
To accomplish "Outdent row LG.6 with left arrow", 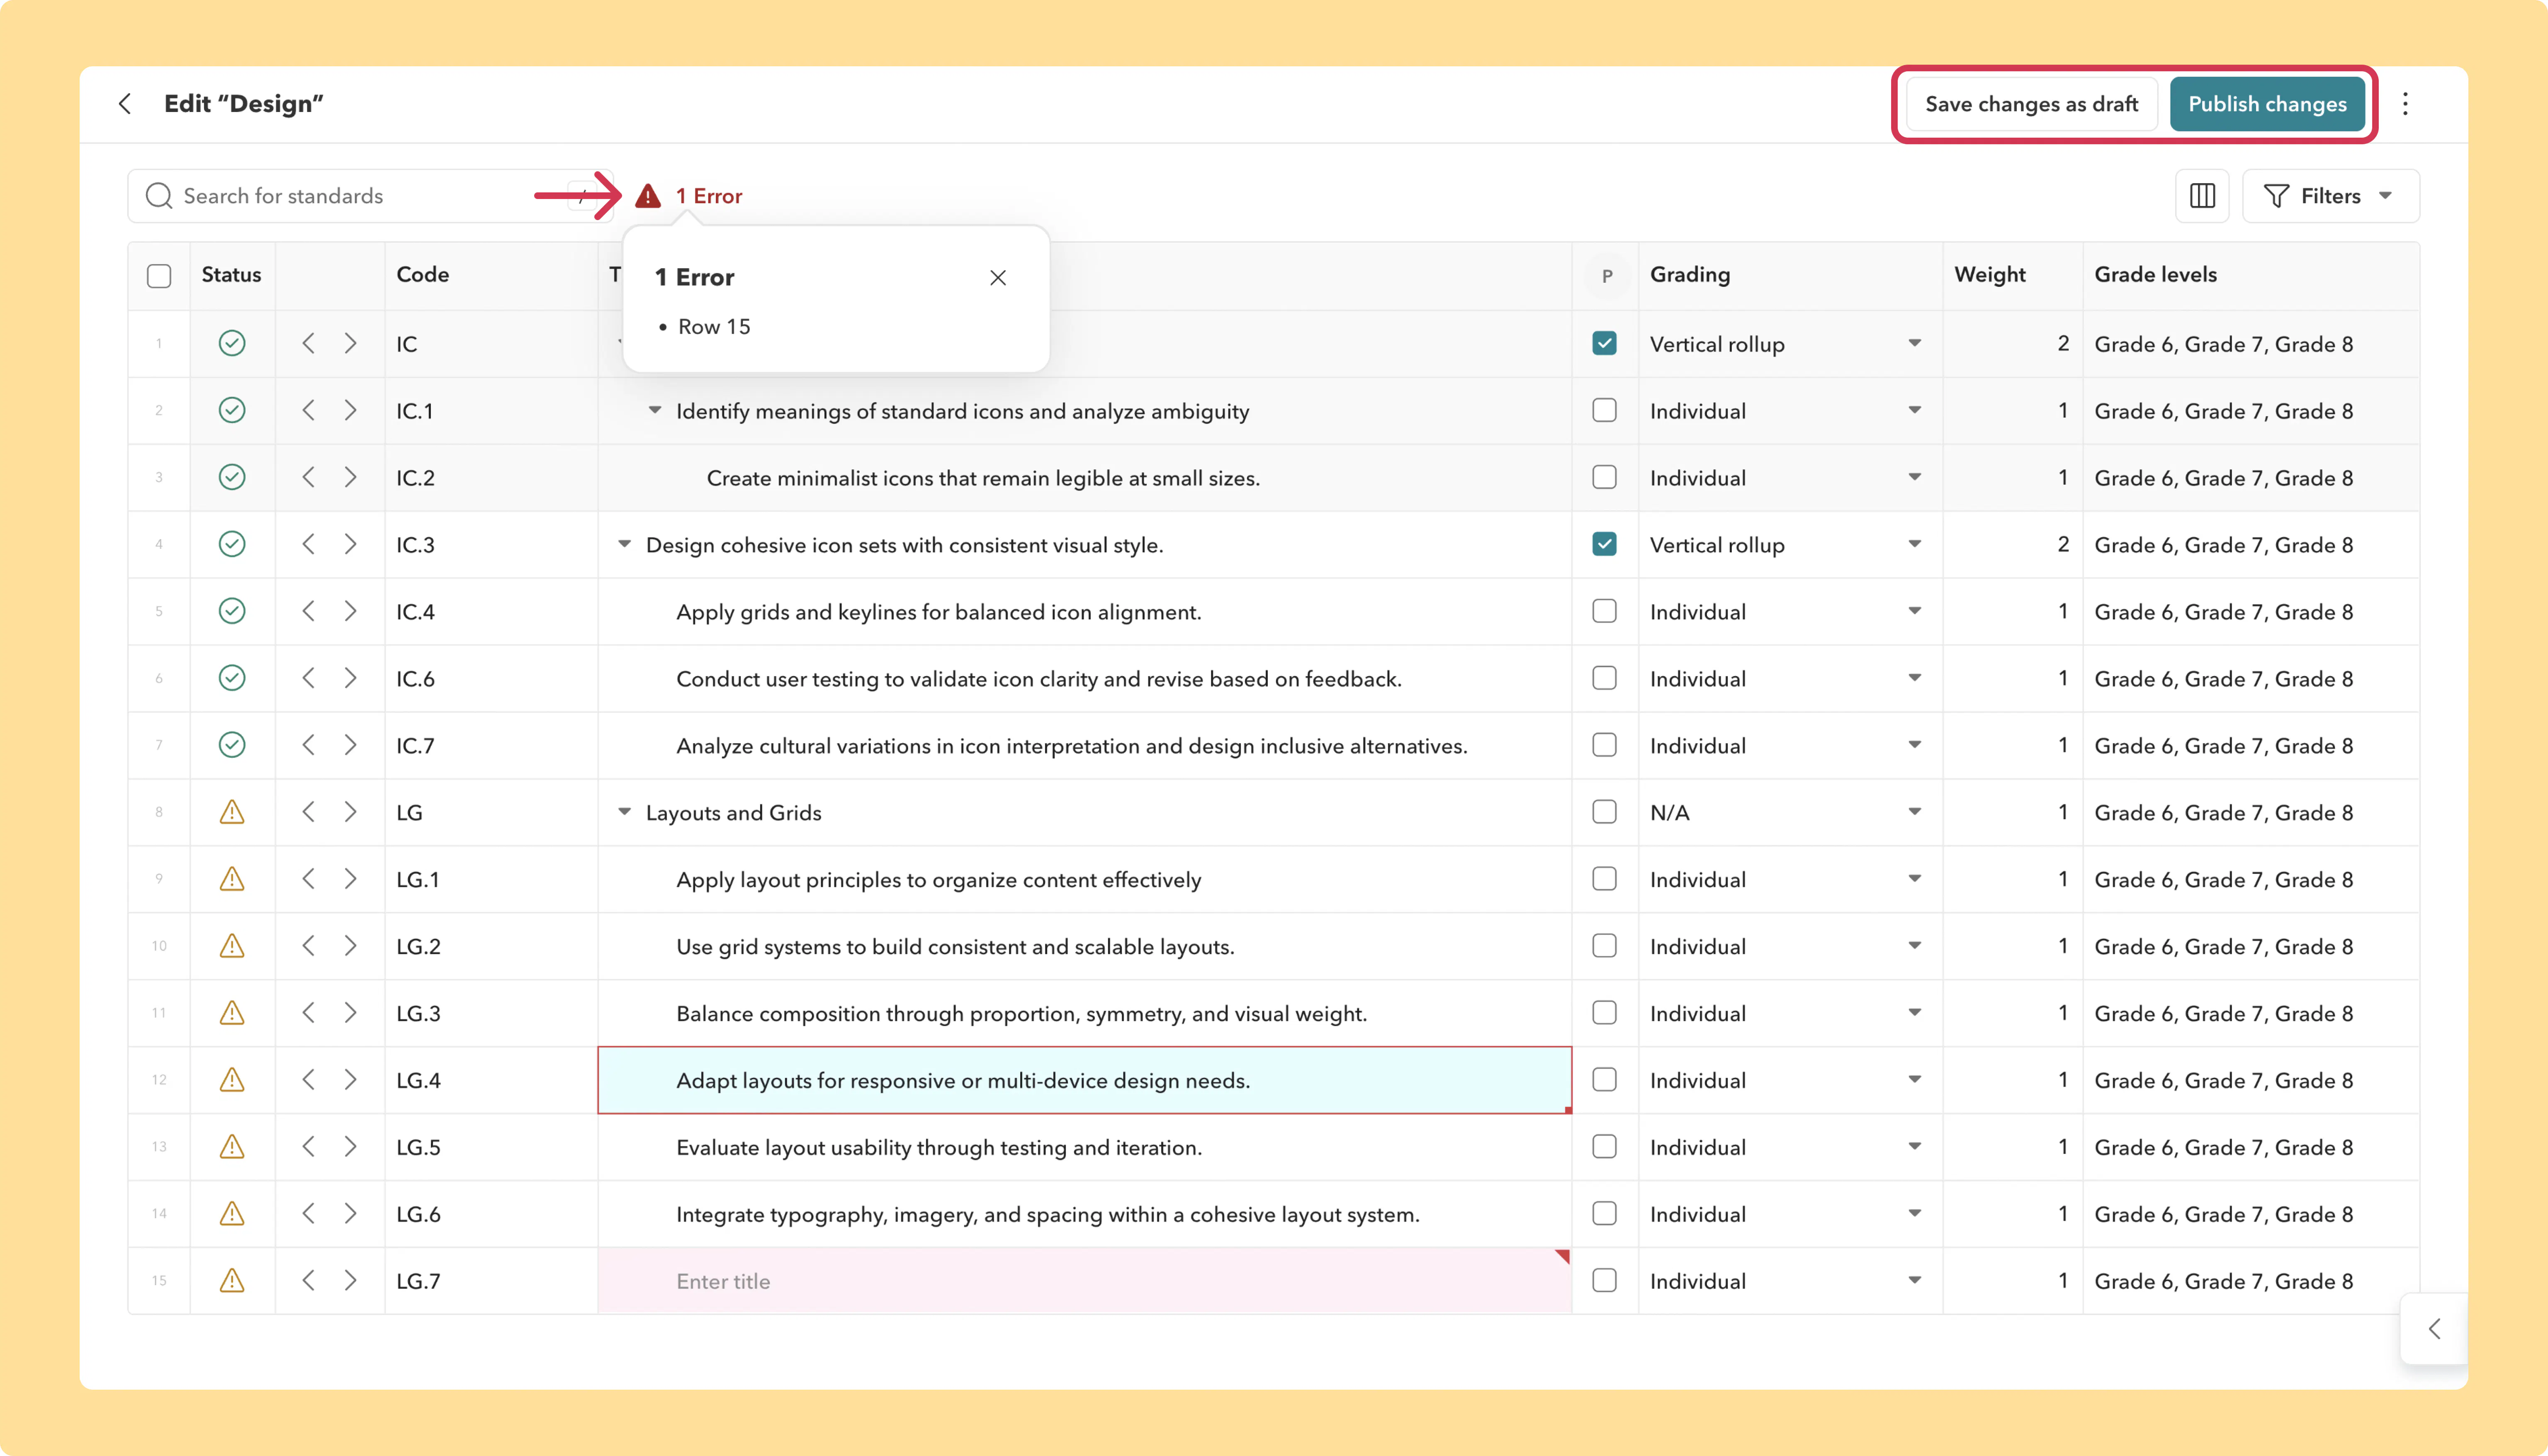I will [309, 1214].
